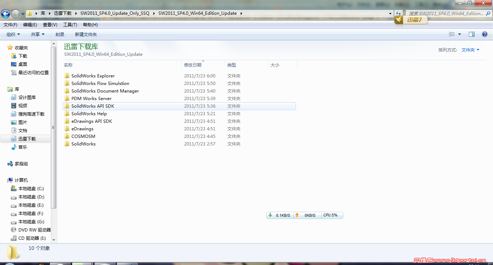
Task: Open the 工具(T) menu
Action: point(70,25)
